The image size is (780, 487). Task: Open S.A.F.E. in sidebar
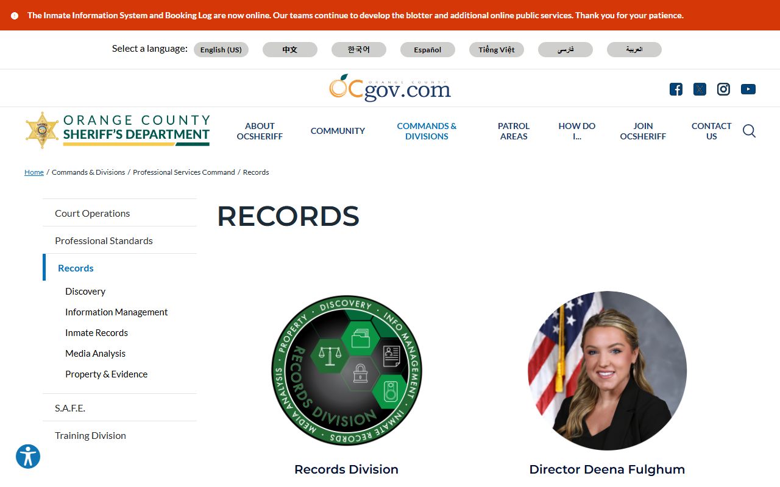coord(119,408)
